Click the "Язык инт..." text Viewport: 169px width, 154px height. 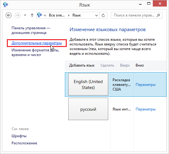[122, 109]
